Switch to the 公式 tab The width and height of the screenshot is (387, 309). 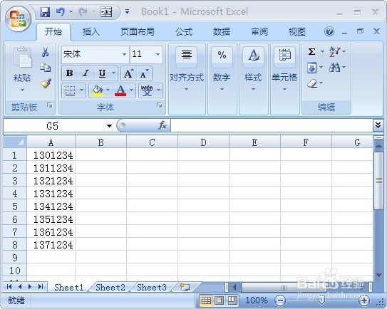(x=184, y=32)
